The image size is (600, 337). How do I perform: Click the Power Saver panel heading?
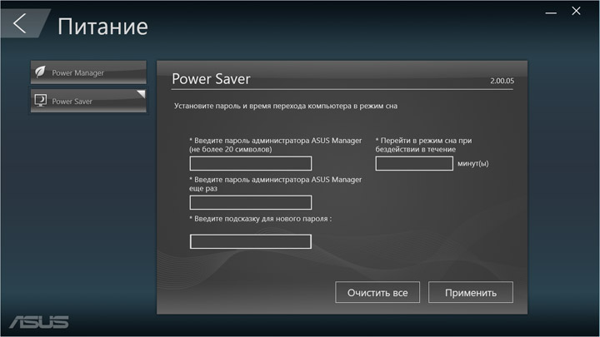pyautogui.click(x=211, y=79)
